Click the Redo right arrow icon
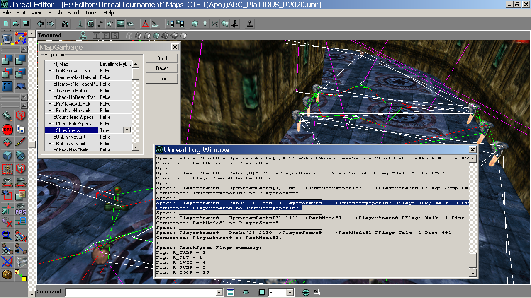Image resolution: width=531 pixels, height=298 pixels. point(51,24)
